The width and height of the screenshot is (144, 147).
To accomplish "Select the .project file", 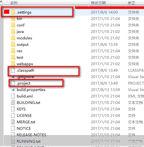I will click(x=23, y=83).
